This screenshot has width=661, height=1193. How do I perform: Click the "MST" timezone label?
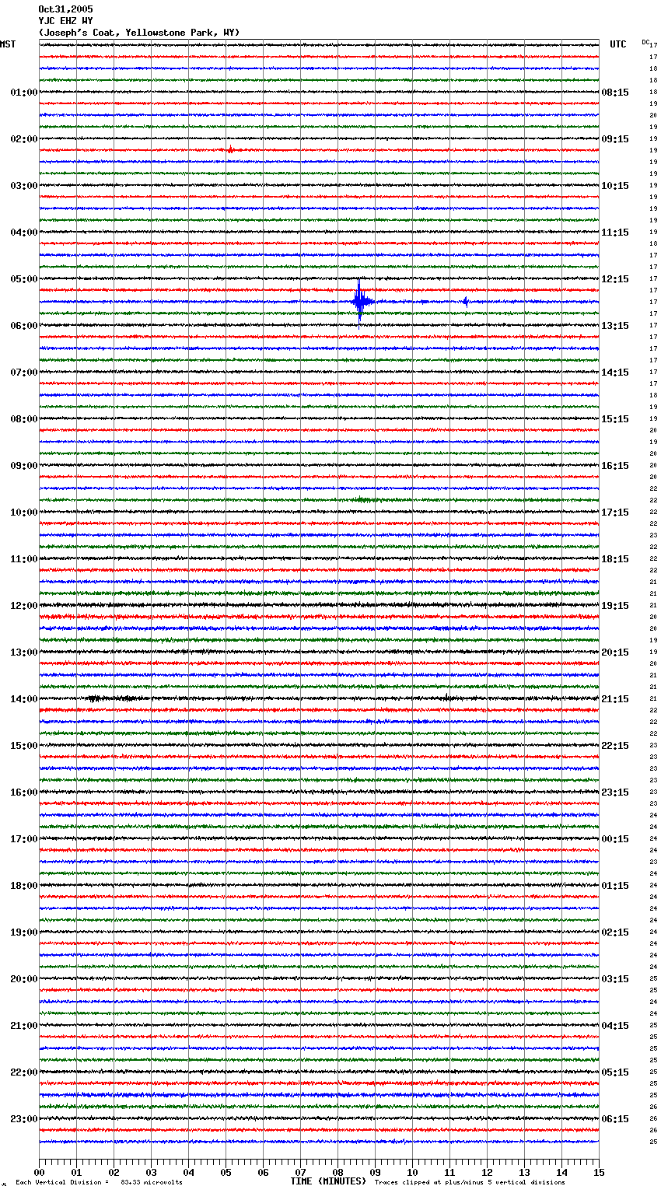[8, 44]
